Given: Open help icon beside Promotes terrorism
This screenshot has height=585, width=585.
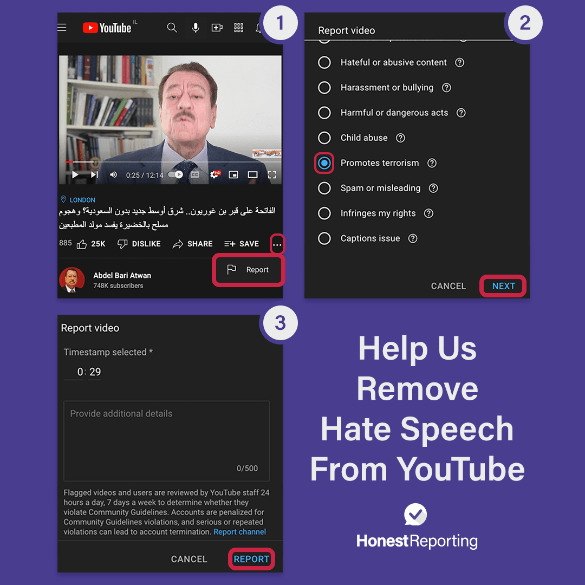Looking at the screenshot, I should (x=432, y=163).
